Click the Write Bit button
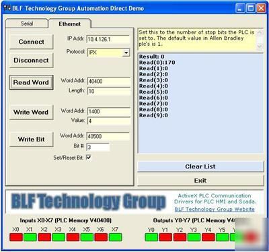This screenshot has width=269, height=252. [x=32, y=139]
